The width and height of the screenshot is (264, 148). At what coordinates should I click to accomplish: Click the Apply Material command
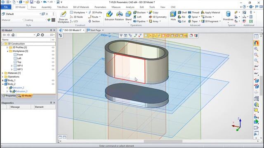210,12
